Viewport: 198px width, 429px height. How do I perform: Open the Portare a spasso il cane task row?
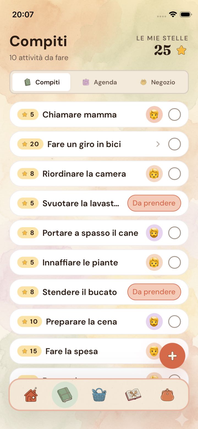point(99,233)
